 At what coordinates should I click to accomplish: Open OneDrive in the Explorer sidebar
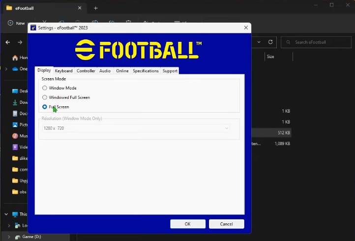[x=20, y=69]
